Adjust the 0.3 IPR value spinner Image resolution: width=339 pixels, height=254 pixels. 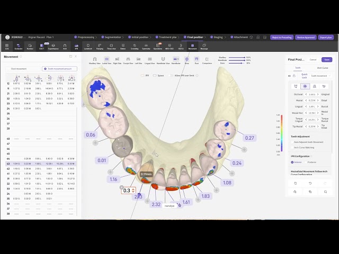click(x=133, y=190)
